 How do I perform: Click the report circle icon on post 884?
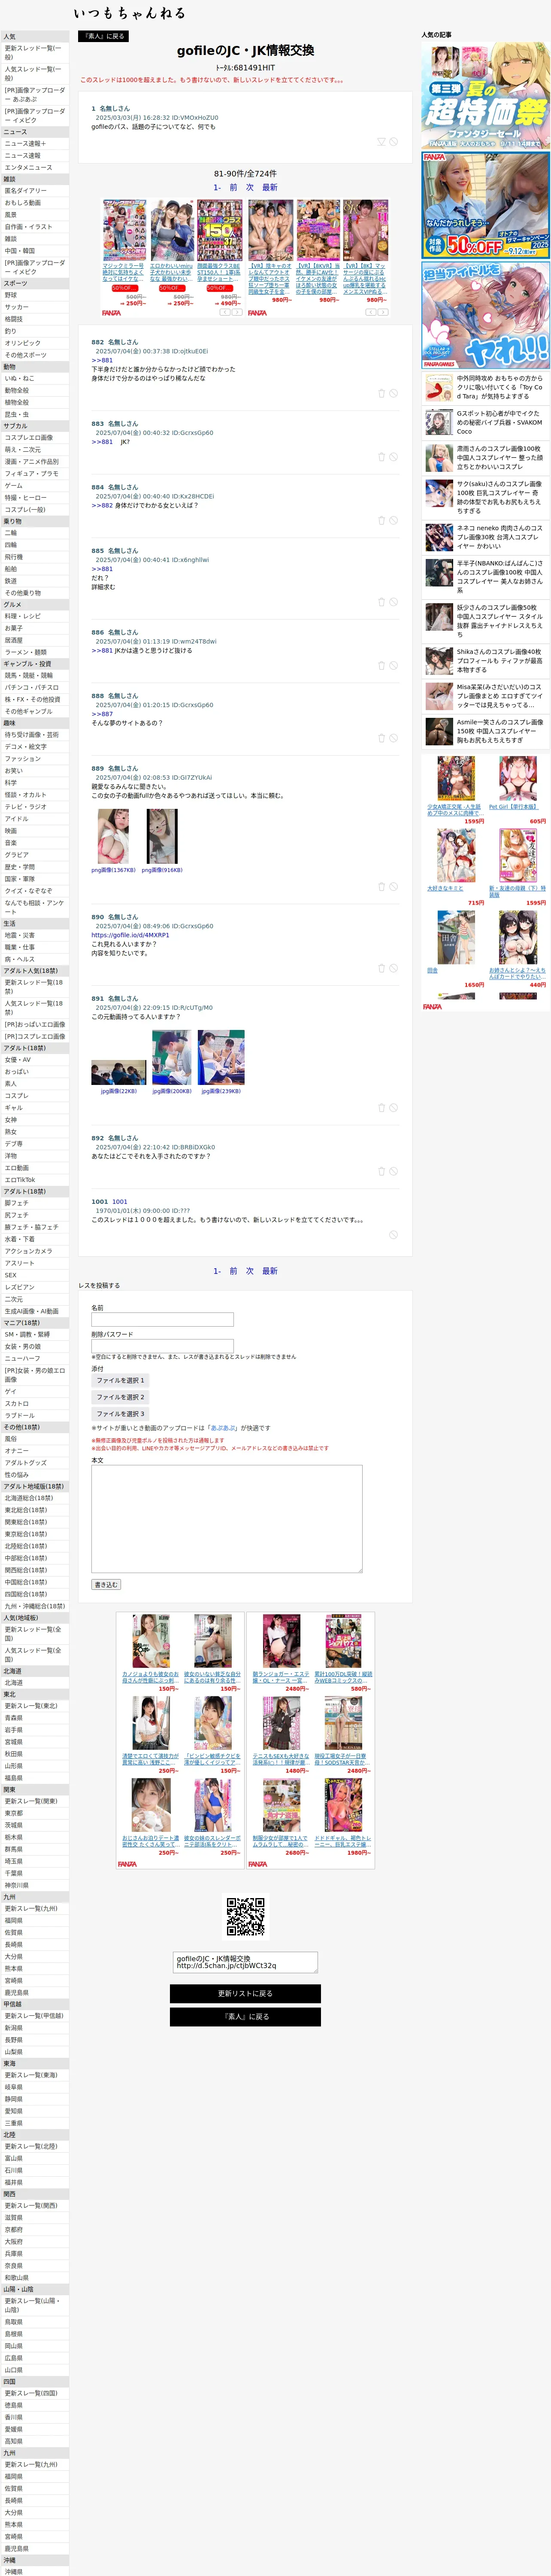pyautogui.click(x=394, y=520)
